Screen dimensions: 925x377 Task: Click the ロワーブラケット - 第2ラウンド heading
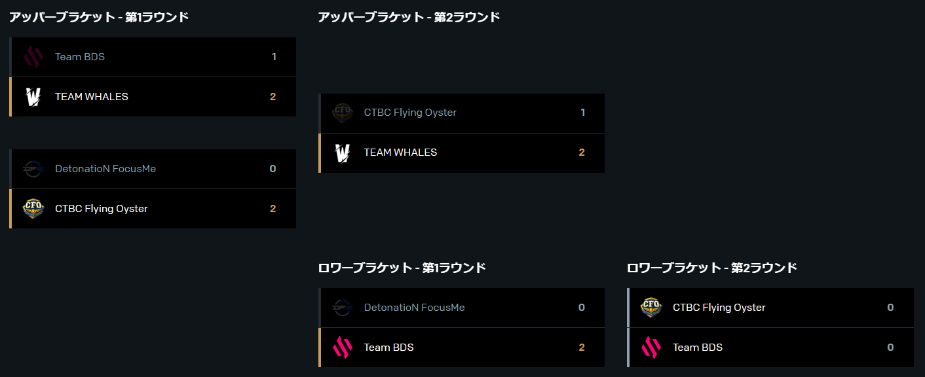pyautogui.click(x=712, y=268)
